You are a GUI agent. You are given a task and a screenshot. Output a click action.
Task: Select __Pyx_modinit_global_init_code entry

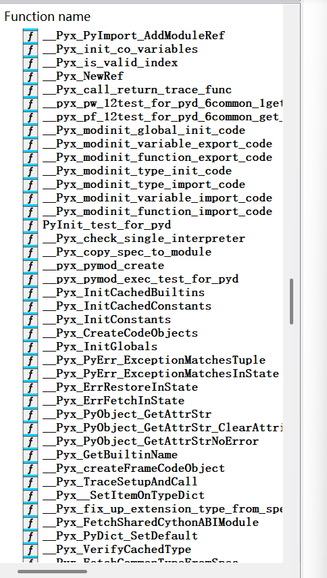(144, 130)
